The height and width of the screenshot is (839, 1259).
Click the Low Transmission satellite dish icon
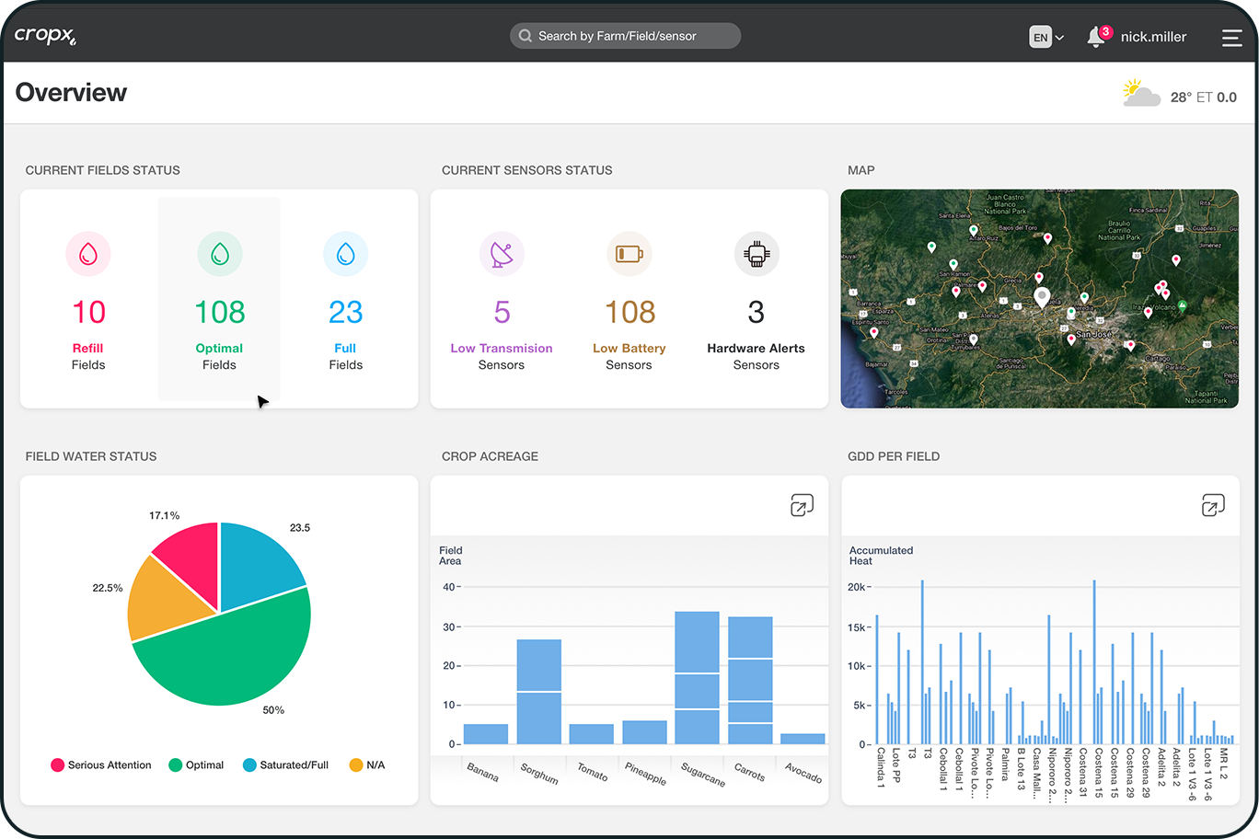[x=502, y=254]
